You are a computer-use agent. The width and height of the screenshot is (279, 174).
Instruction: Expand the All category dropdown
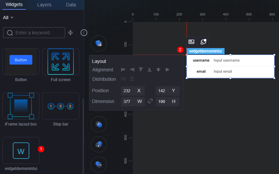pos(8,18)
